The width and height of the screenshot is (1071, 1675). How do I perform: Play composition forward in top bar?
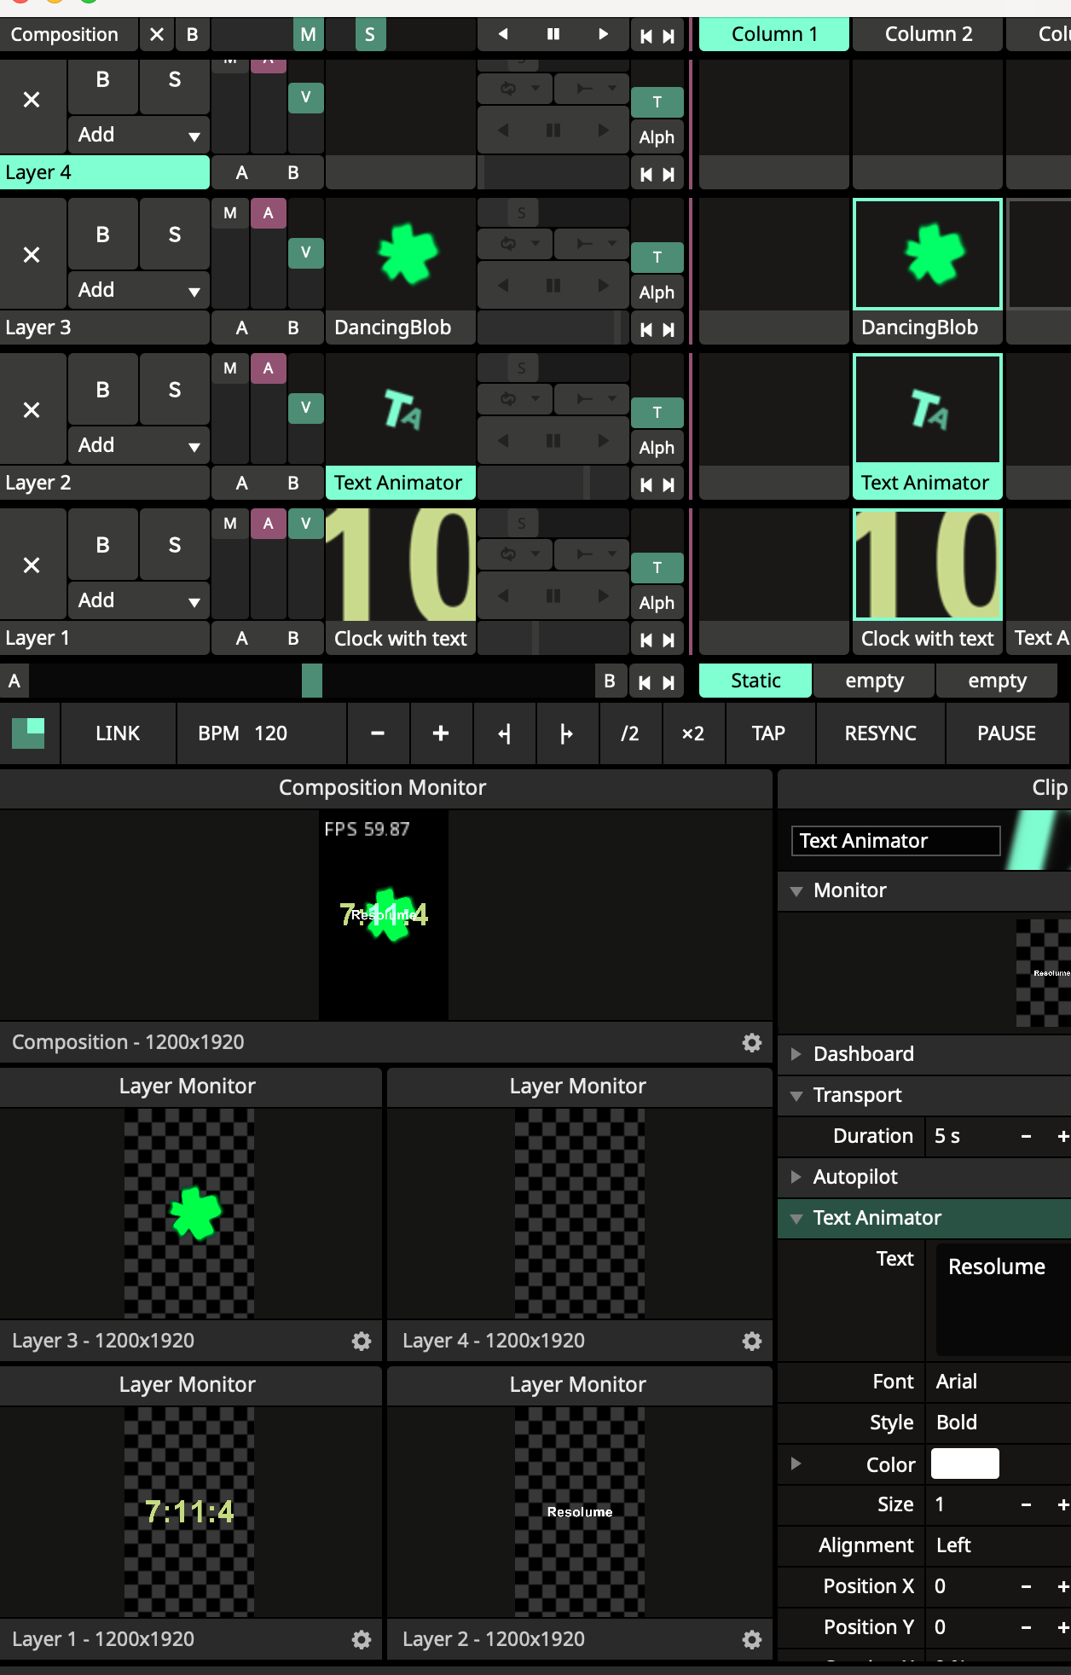pos(603,34)
